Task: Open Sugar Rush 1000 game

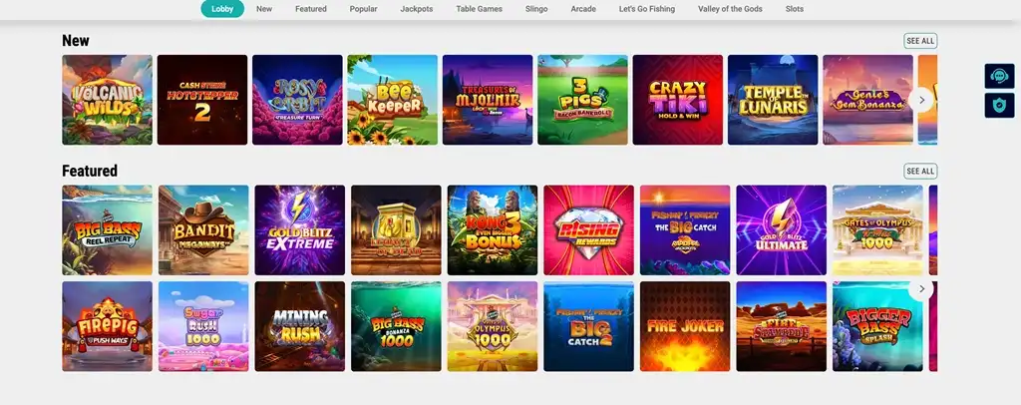Action: 203,326
